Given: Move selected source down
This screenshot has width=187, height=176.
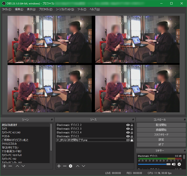Looking at the screenshot, I should [84, 166].
